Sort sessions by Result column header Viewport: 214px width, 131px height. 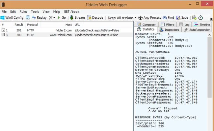[19, 25]
